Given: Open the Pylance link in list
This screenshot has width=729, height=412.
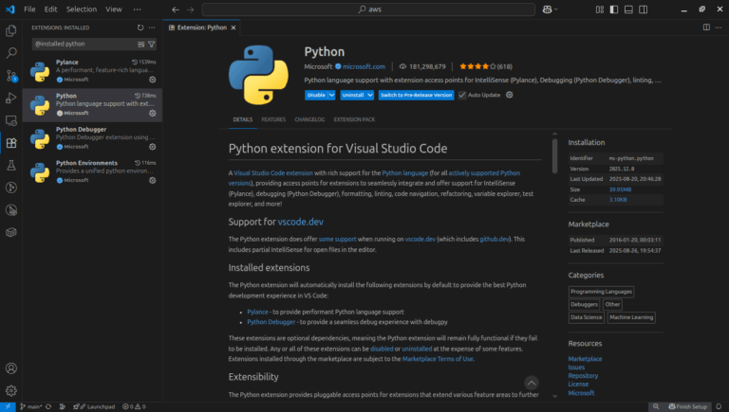Looking at the screenshot, I should tap(257, 312).
